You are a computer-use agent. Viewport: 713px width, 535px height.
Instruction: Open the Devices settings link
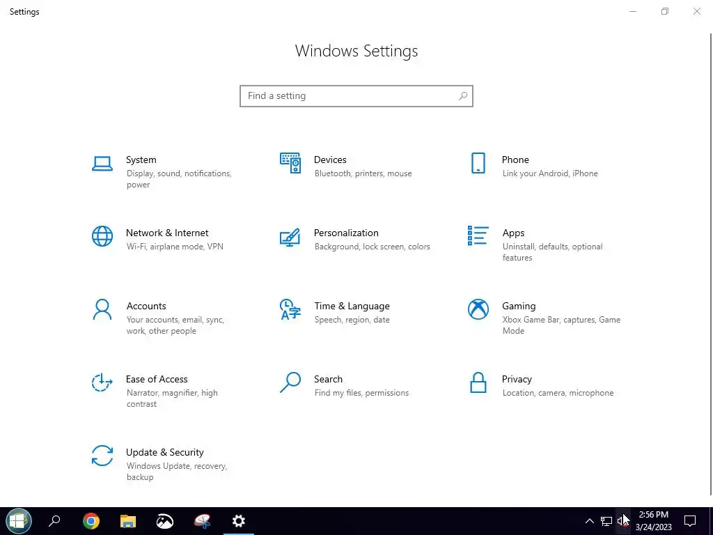[x=330, y=160]
